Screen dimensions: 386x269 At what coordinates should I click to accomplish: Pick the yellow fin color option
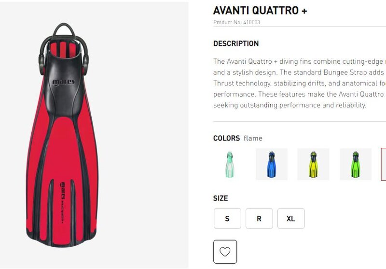click(313, 164)
